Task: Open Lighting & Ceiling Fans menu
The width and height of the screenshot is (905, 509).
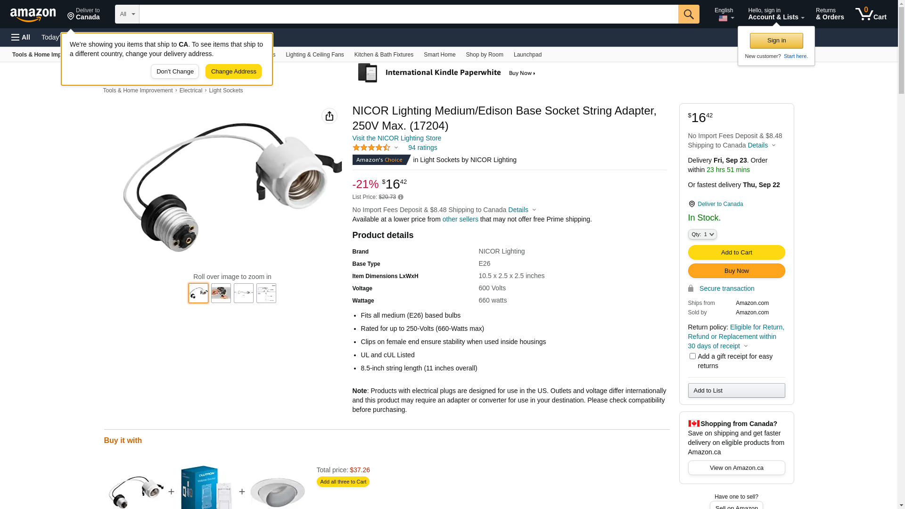Action: 314,55
